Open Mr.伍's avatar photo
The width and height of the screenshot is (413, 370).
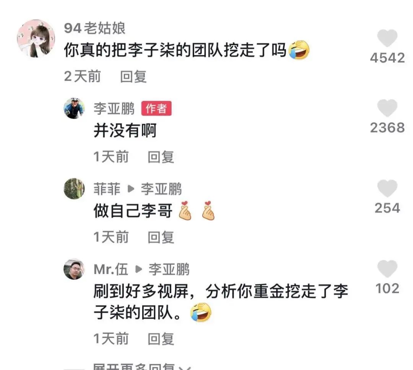click(x=74, y=269)
